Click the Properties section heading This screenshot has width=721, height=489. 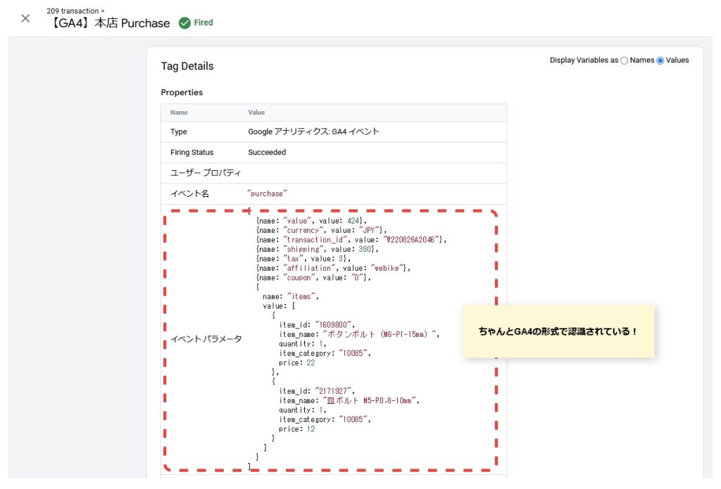[182, 92]
